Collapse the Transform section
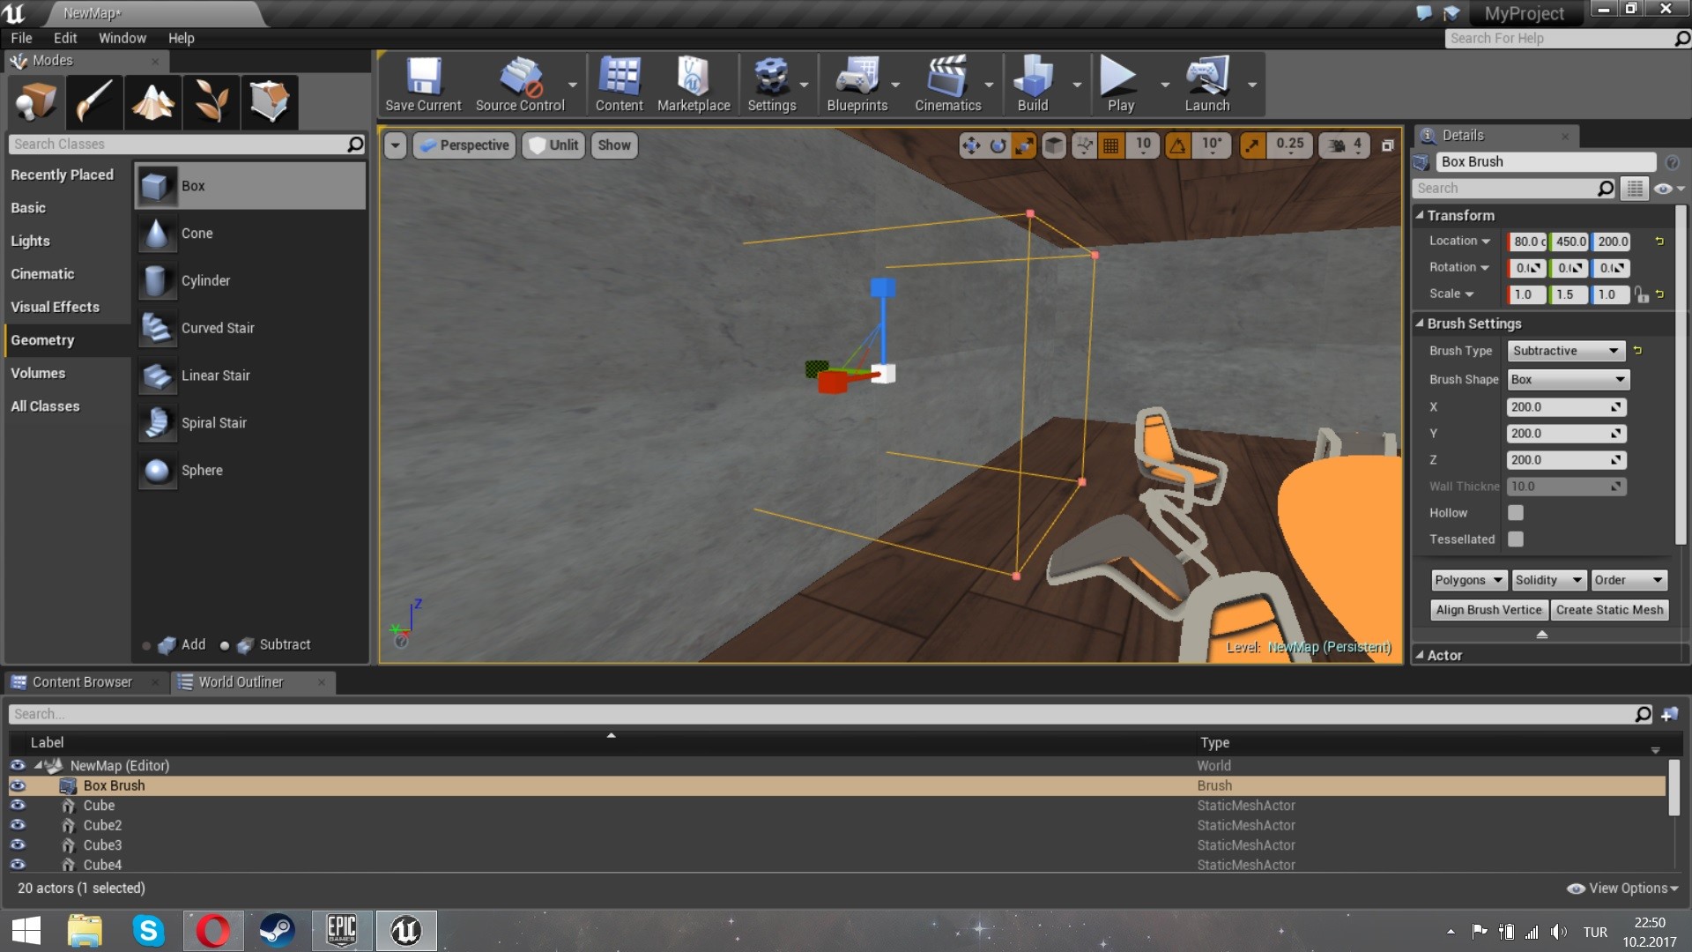 click(x=1420, y=215)
